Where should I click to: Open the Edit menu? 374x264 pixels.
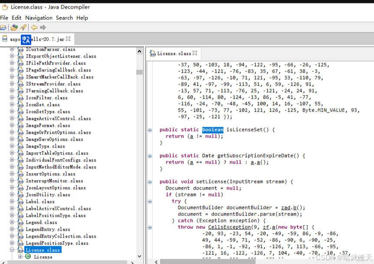pos(16,18)
